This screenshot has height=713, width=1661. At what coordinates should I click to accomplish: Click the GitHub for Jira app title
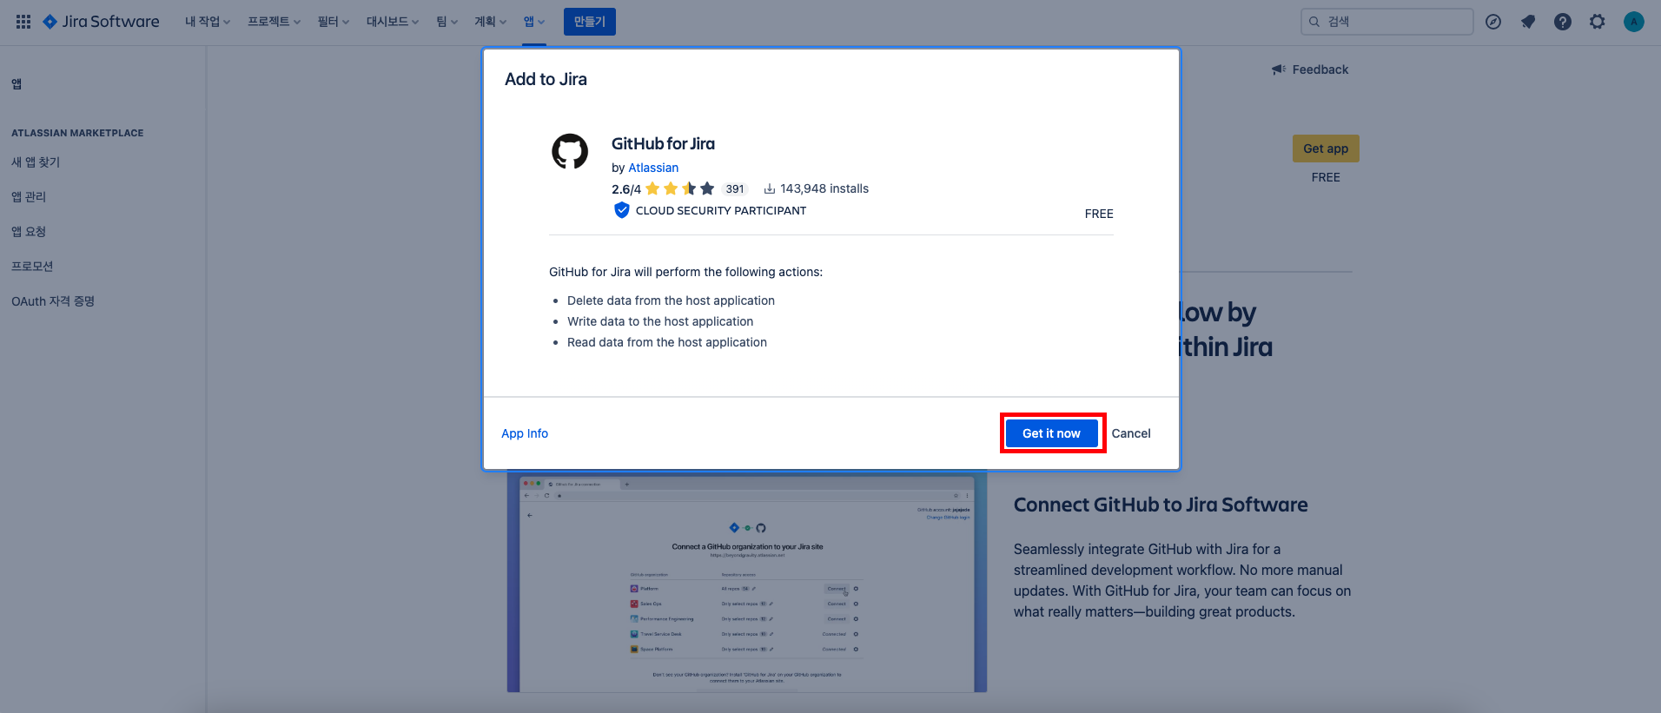coord(663,143)
